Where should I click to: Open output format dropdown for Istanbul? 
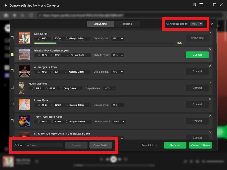[117, 55]
